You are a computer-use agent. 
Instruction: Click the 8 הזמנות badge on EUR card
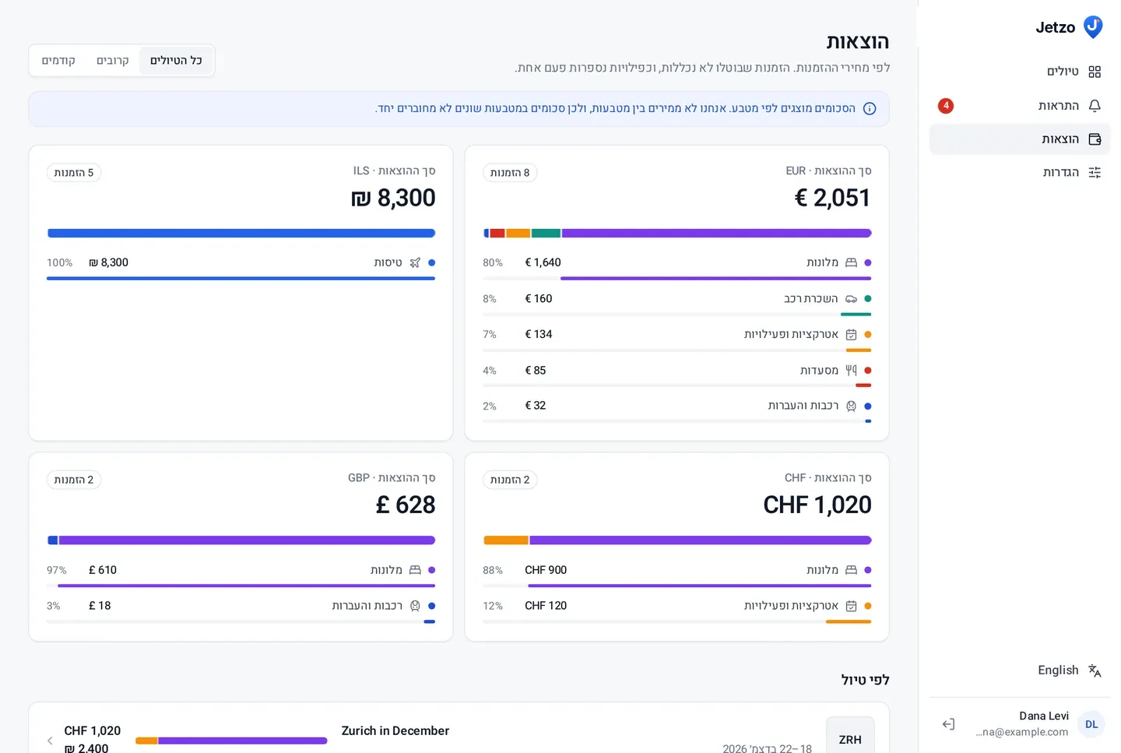coord(510,173)
